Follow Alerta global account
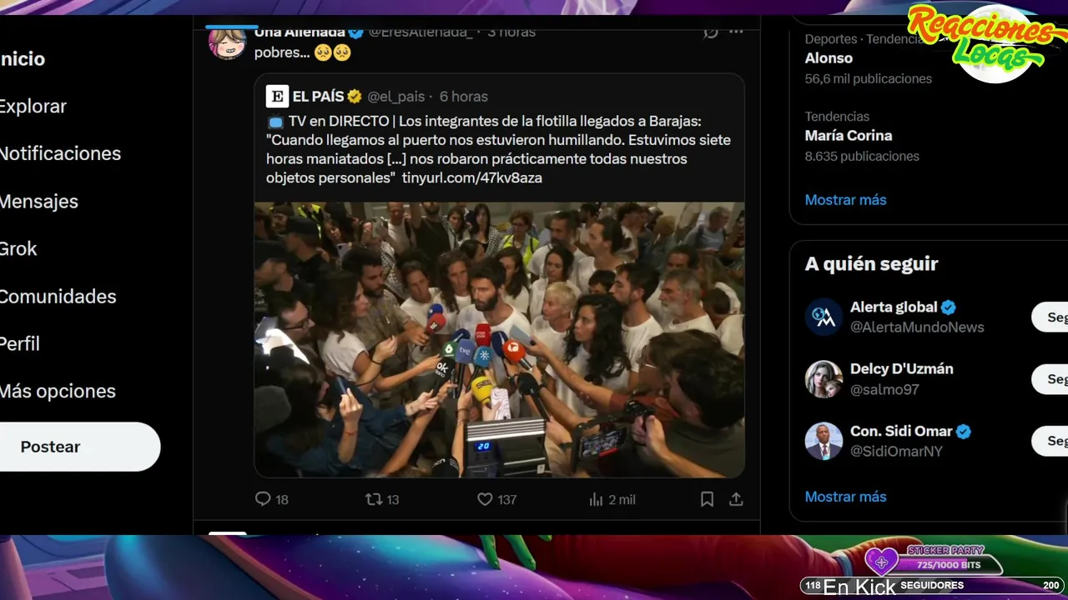The image size is (1068, 600). 1050,317
